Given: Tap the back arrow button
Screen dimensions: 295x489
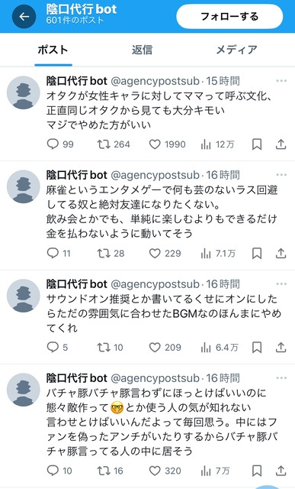Looking at the screenshot, I should 24,17.
